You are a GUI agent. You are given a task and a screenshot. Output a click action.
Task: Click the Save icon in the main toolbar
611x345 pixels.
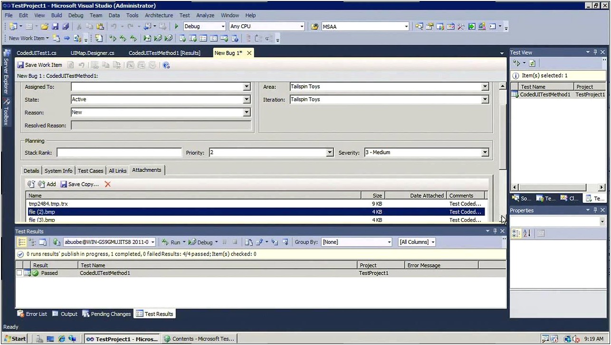tap(55, 27)
